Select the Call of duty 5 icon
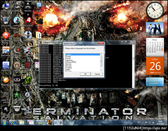 click(x=28, y=37)
